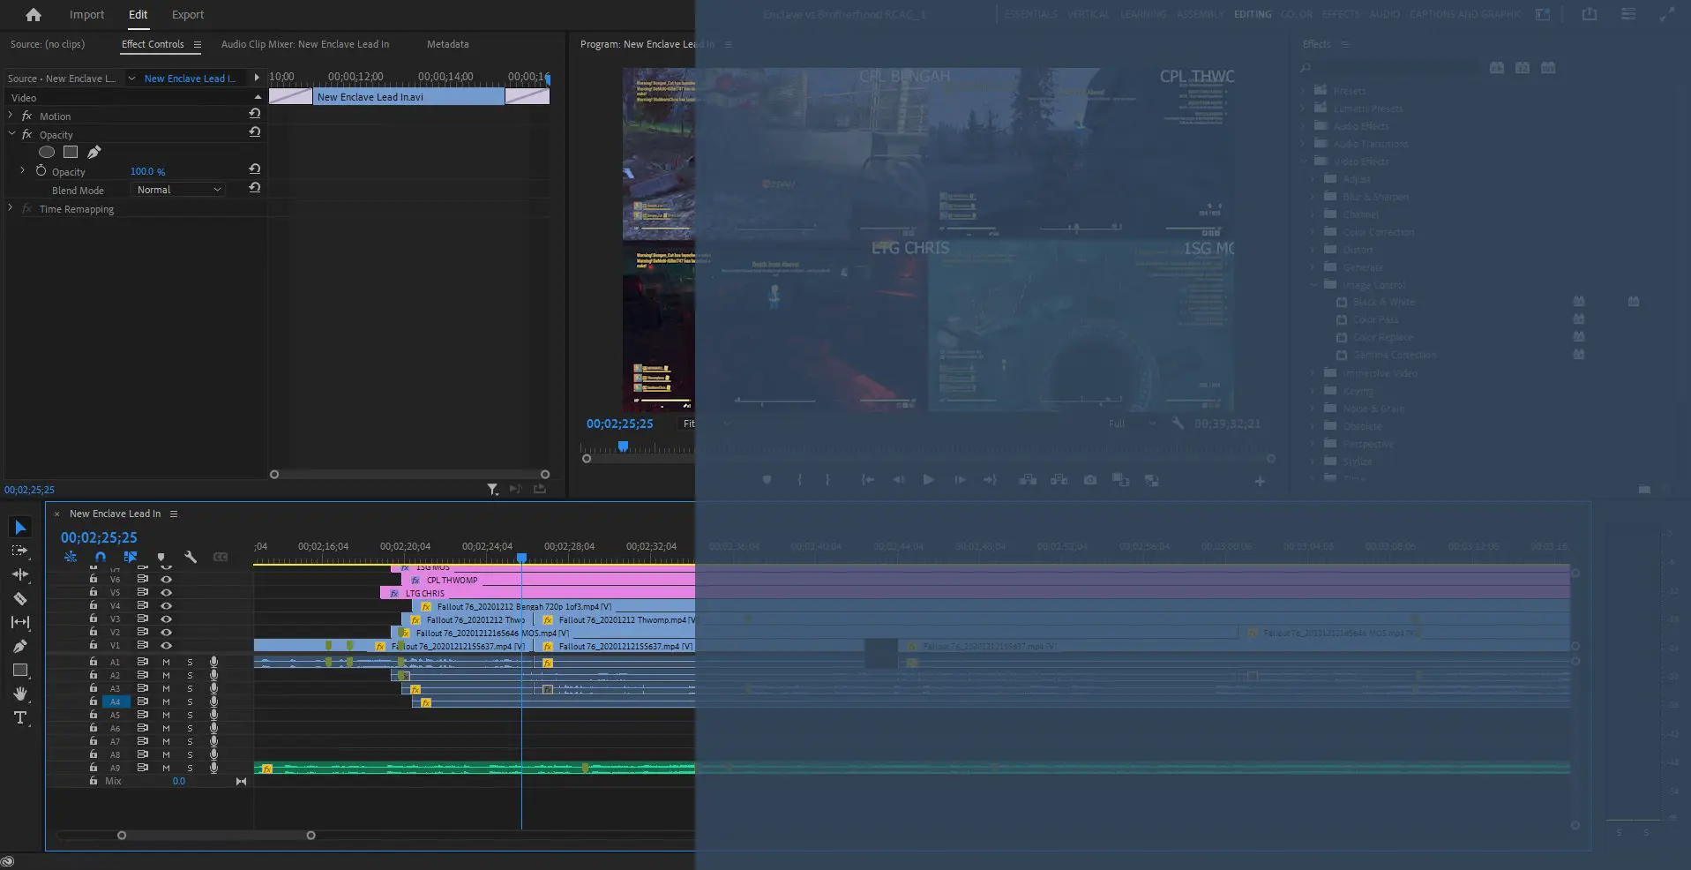Reset the Motion effect
Image resolution: width=1691 pixels, height=870 pixels.
254,114
